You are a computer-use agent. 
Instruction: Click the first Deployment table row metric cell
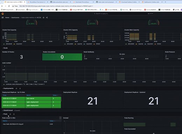point(38,98)
